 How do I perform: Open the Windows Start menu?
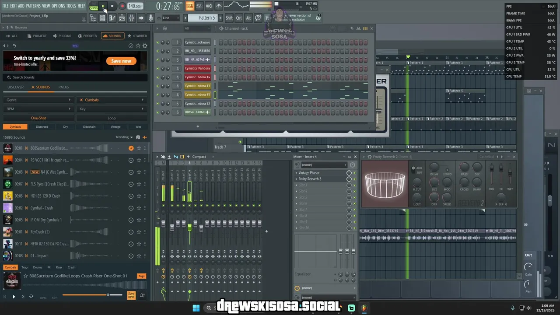coord(196,308)
